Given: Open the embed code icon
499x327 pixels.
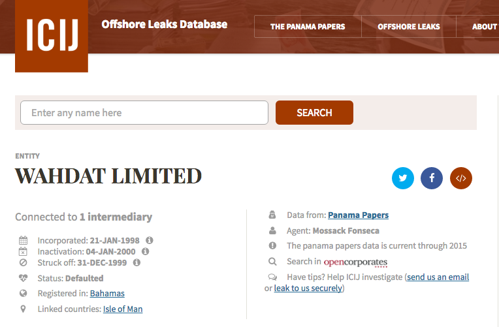Looking at the screenshot, I should [460, 178].
